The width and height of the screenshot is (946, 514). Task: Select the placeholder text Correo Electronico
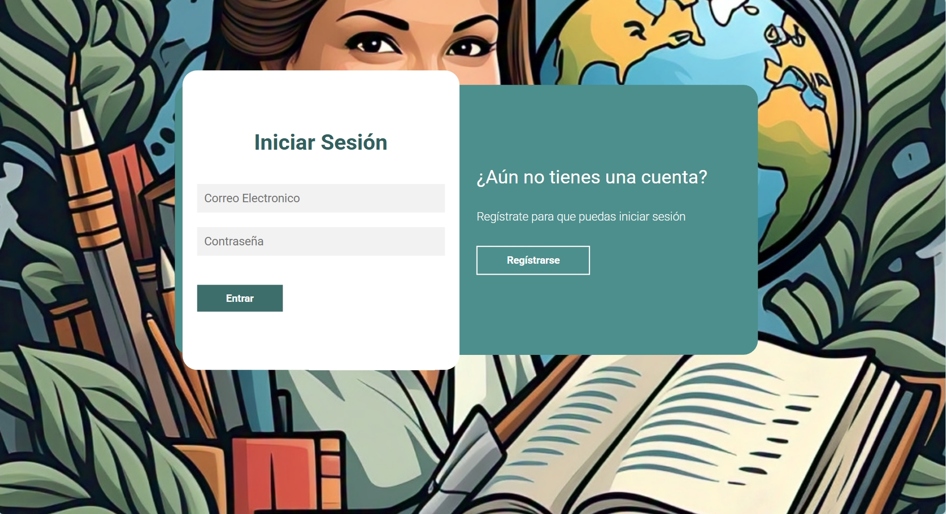pyautogui.click(x=252, y=198)
